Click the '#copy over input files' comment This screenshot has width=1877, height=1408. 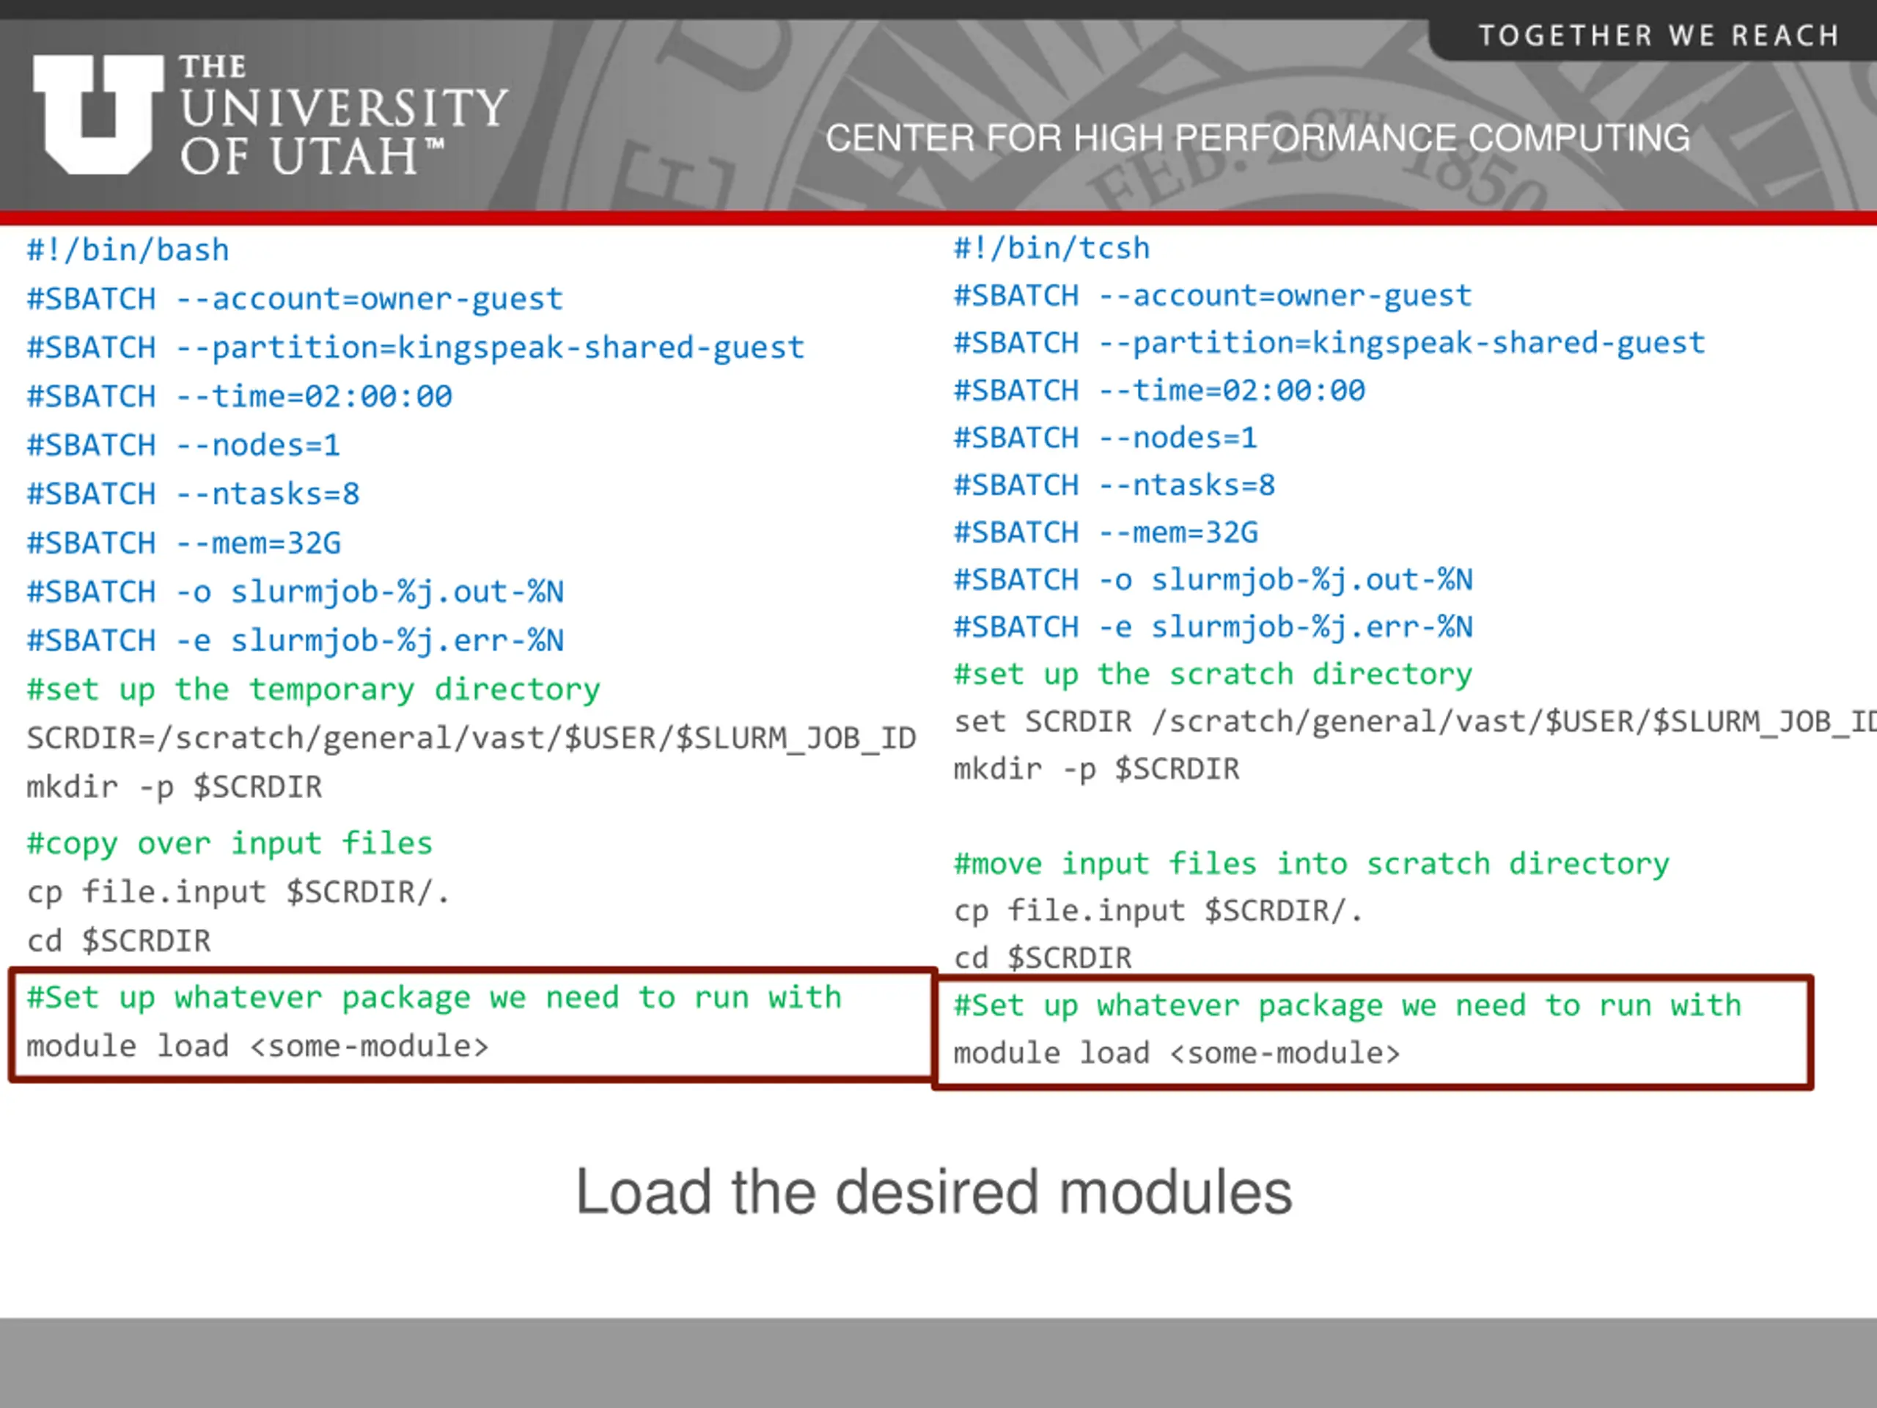229,843
